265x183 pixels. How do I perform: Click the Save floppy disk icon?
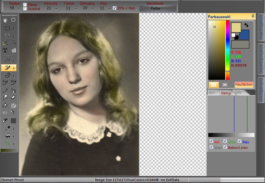[x=5, y=50]
